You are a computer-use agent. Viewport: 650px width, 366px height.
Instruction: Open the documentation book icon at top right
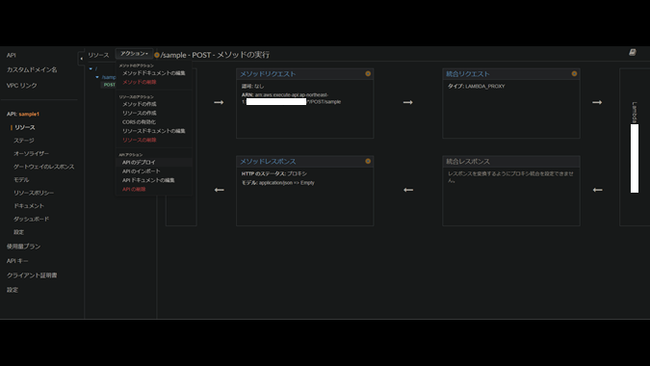click(x=632, y=52)
